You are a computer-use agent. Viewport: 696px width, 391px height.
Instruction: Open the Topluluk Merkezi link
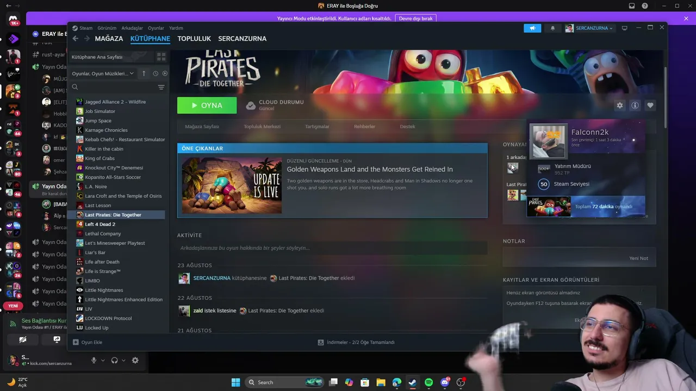click(x=262, y=127)
